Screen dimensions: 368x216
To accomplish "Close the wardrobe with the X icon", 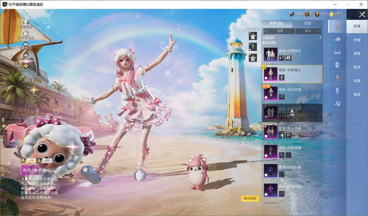I will pos(362,14).
